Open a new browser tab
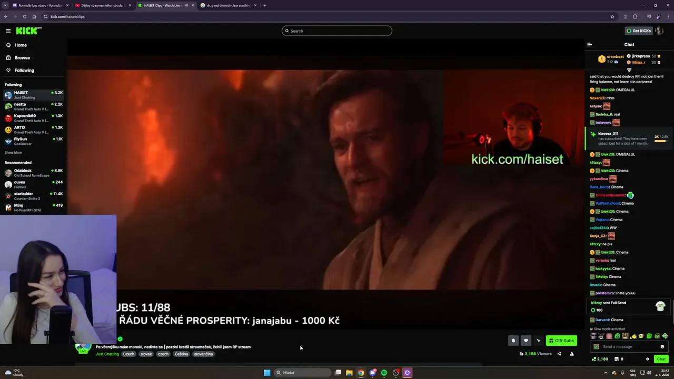Image resolution: width=674 pixels, height=379 pixels. coord(265,5)
